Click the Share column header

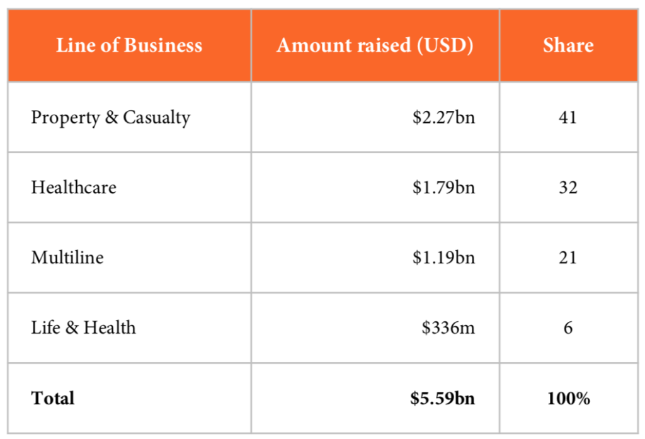pos(568,45)
